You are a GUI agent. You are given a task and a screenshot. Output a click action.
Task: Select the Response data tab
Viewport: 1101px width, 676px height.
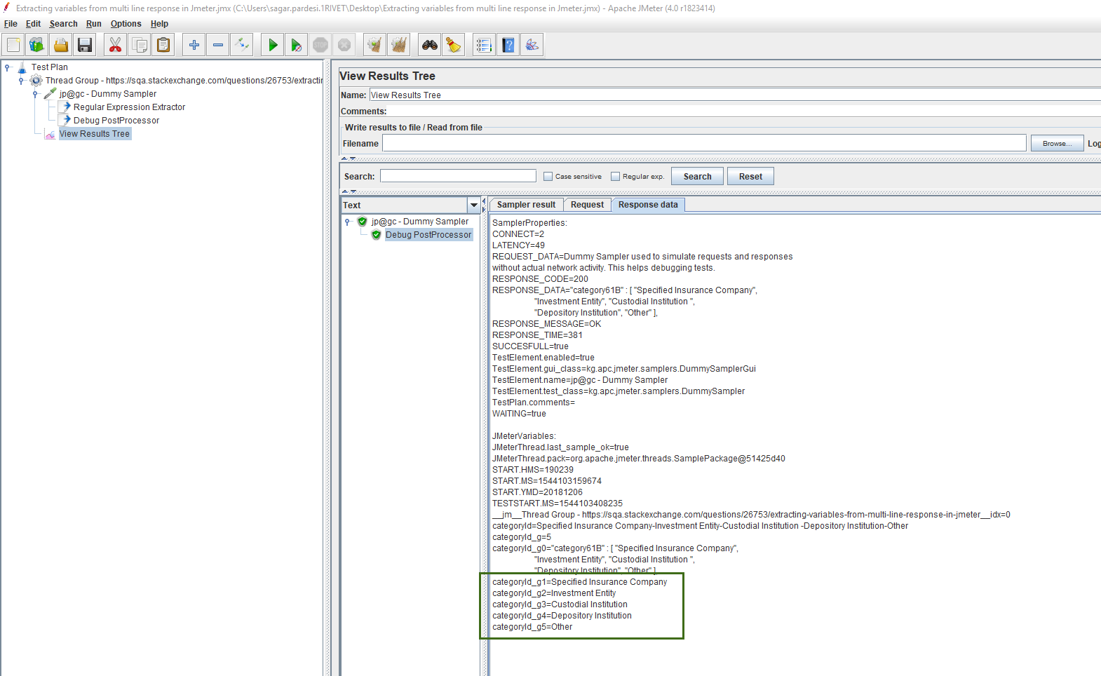648,205
